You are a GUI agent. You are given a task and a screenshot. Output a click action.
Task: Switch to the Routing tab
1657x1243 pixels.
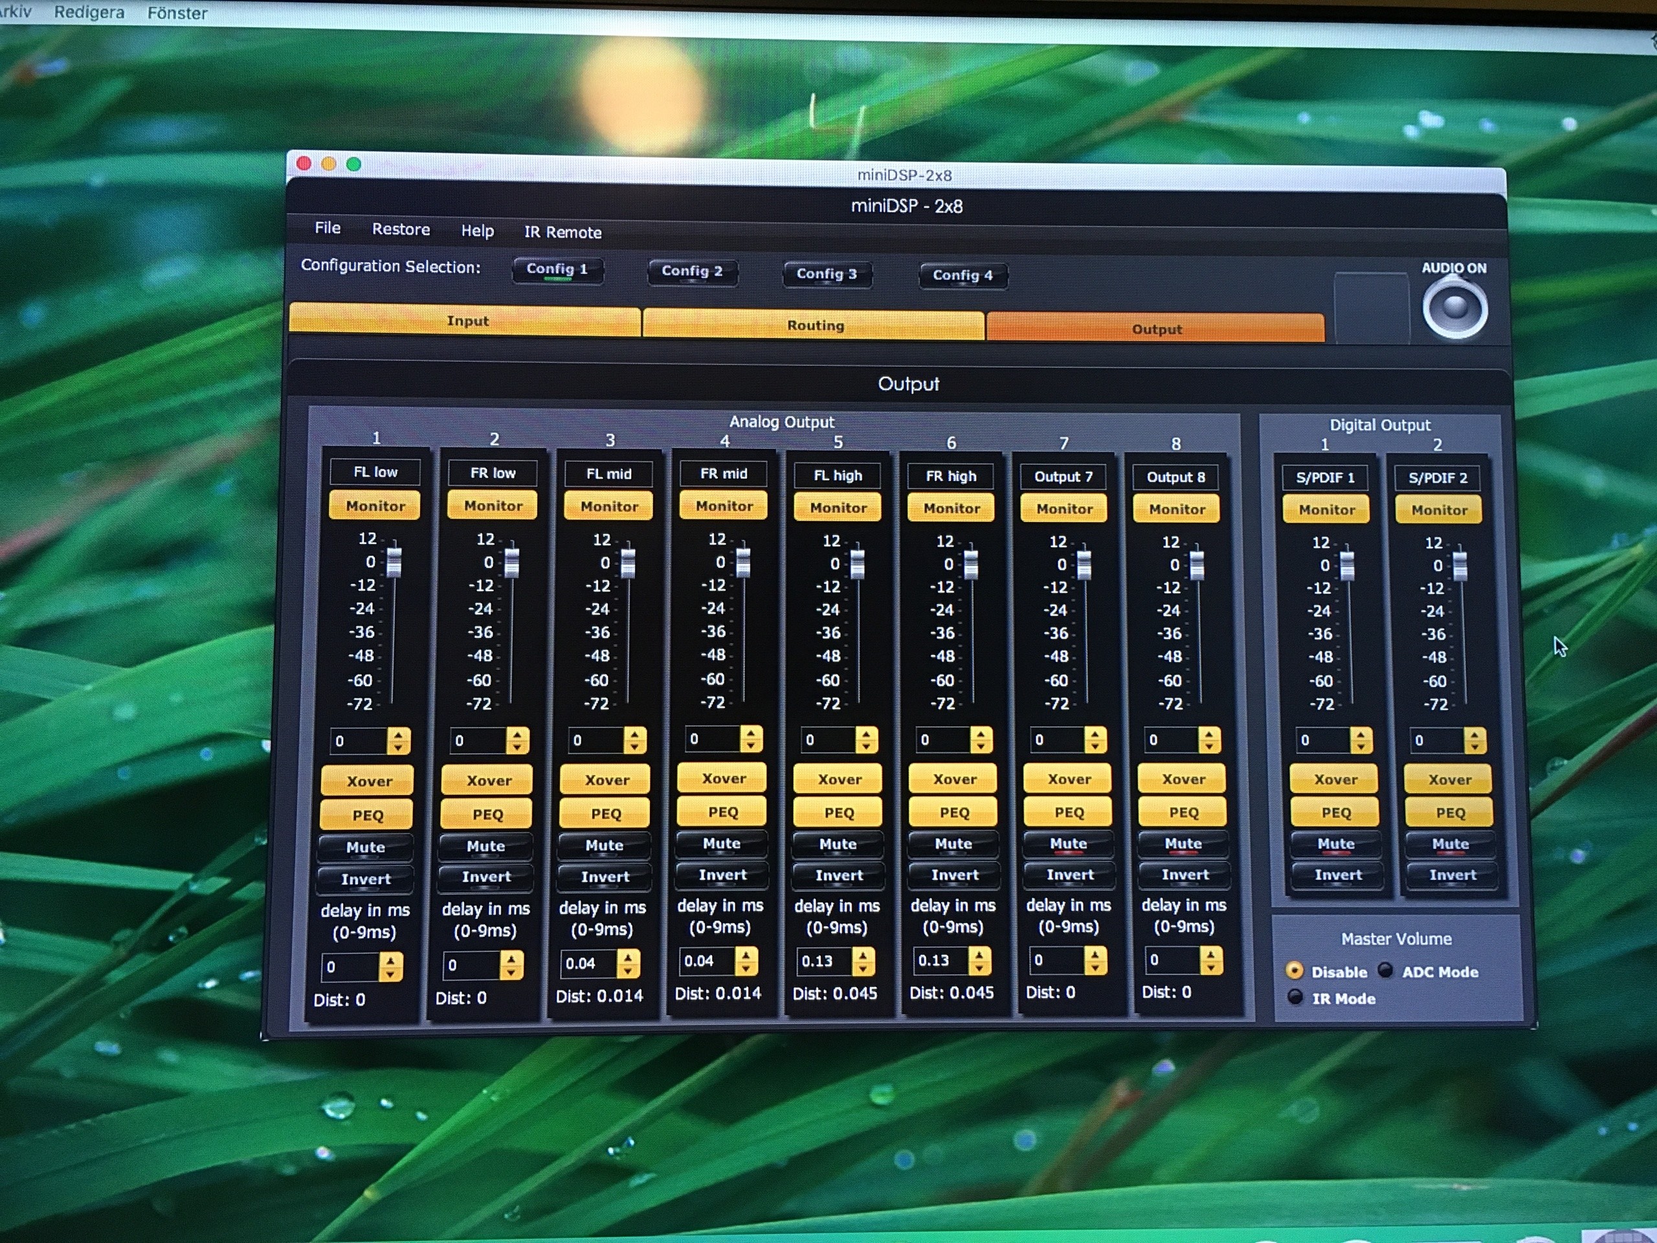[814, 324]
